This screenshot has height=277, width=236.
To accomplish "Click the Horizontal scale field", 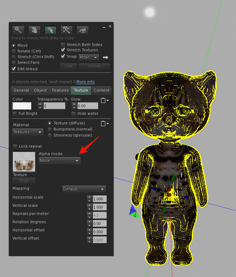I will coord(100,199).
